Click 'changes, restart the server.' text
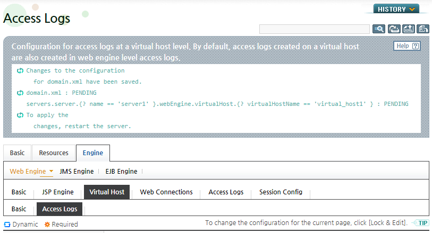 click(x=82, y=126)
